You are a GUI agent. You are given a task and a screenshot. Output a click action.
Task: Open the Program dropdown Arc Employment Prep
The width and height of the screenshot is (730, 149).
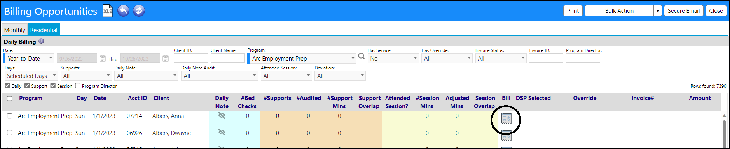(302, 58)
